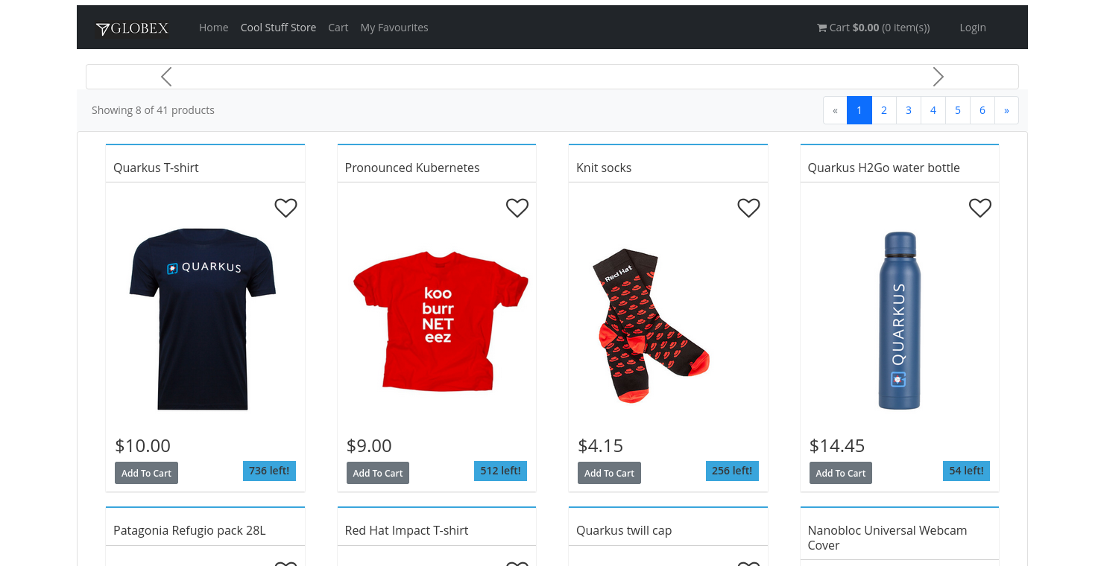Viewport: 1101px width, 566px height.
Task: Open My Favourites page
Action: click(x=394, y=28)
